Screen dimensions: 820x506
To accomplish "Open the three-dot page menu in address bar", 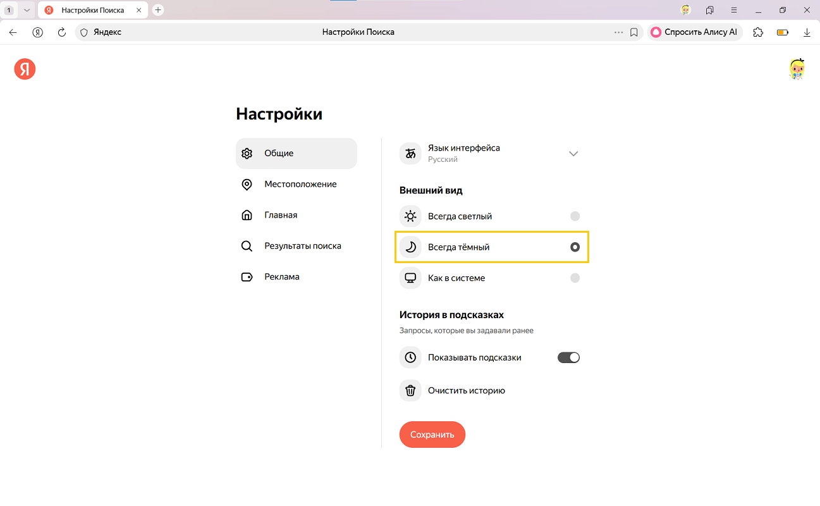I will [x=618, y=32].
